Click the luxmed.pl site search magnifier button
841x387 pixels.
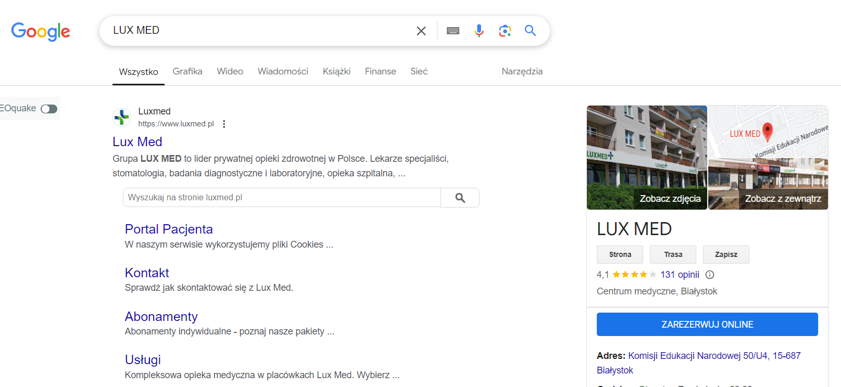(x=460, y=198)
